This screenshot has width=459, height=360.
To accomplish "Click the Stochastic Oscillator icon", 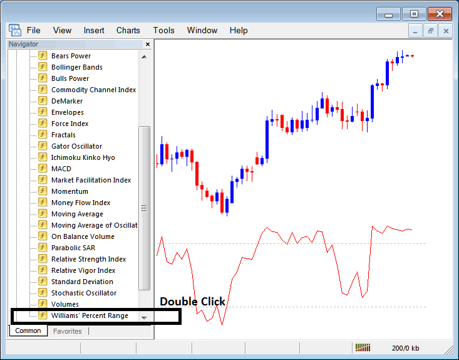I will coord(43,292).
